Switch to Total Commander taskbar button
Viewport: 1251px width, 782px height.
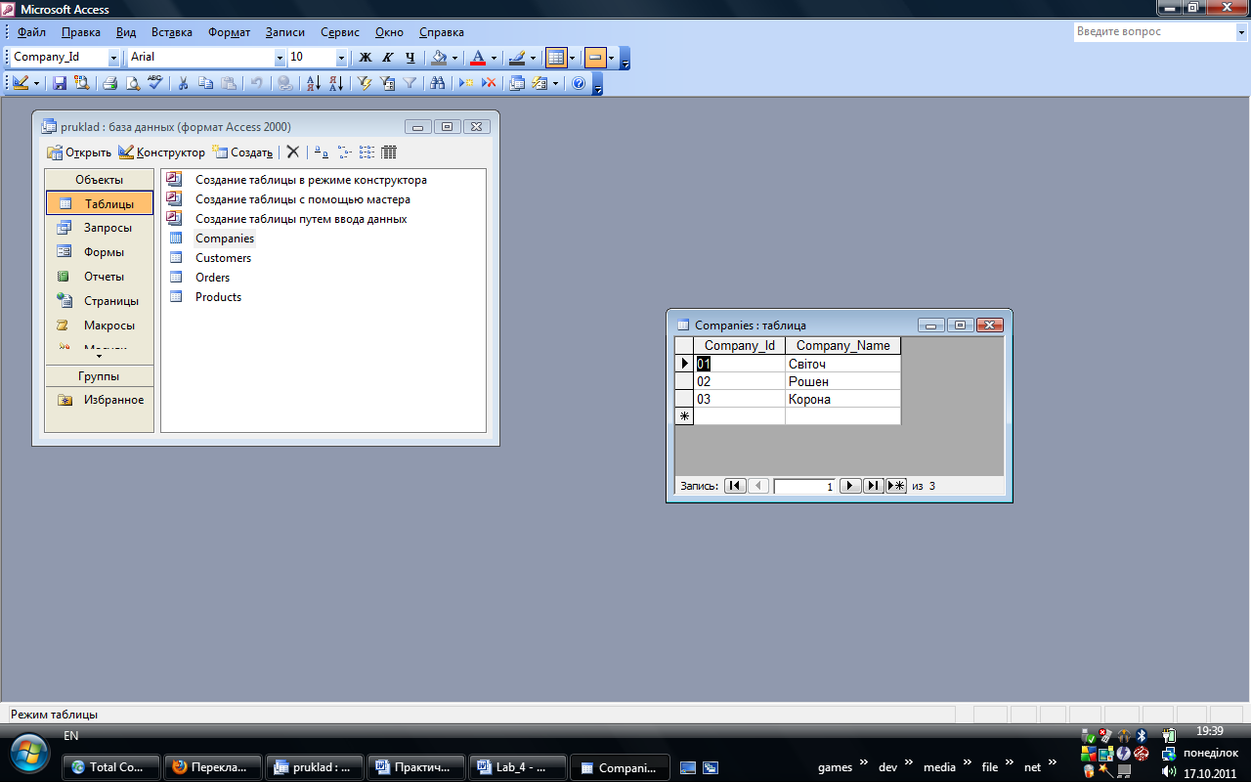109,767
